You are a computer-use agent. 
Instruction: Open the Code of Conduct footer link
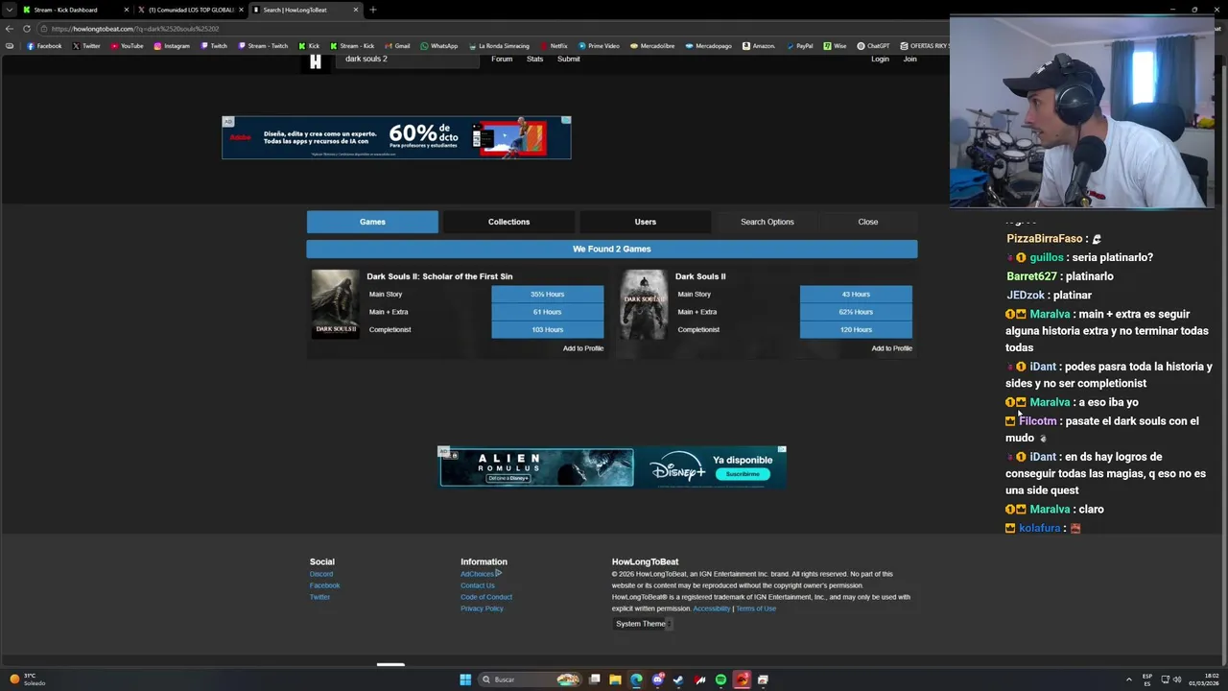[x=486, y=597]
